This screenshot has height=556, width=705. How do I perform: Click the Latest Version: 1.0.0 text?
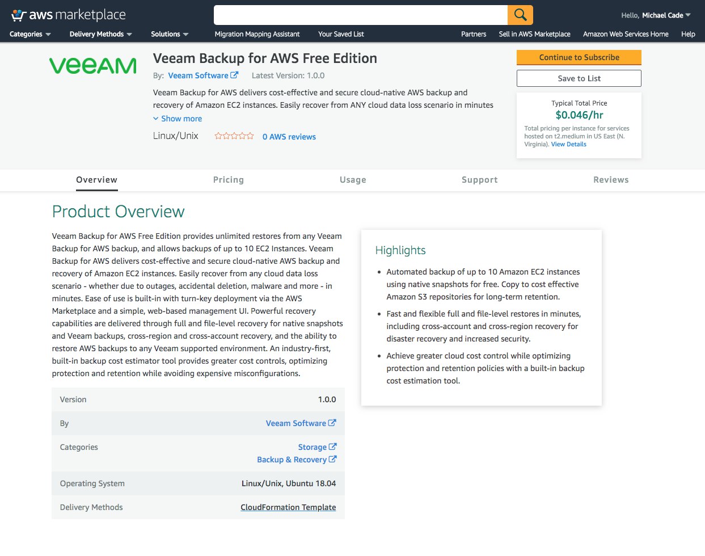(x=288, y=75)
